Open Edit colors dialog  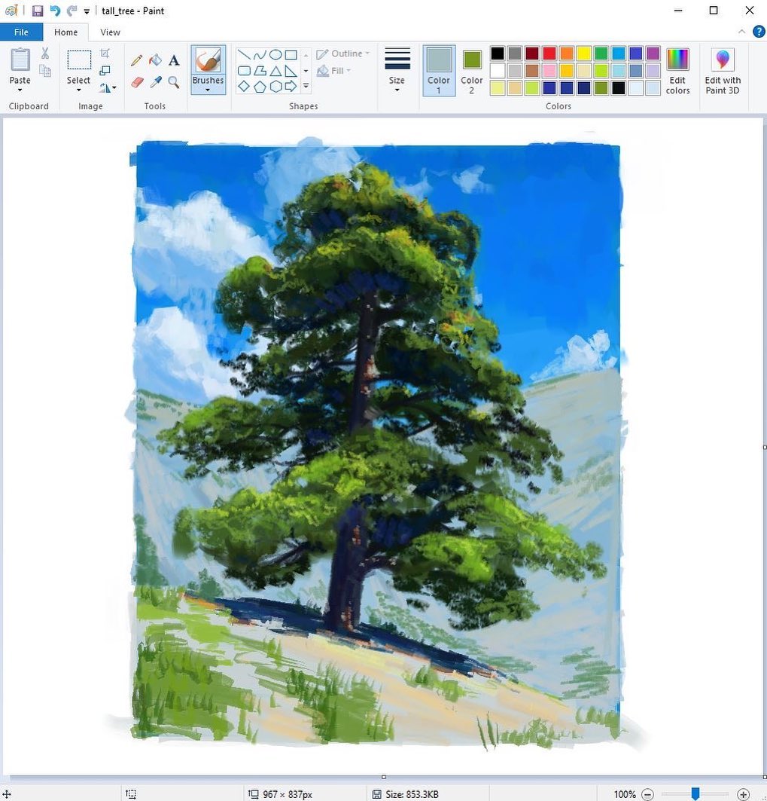point(677,71)
